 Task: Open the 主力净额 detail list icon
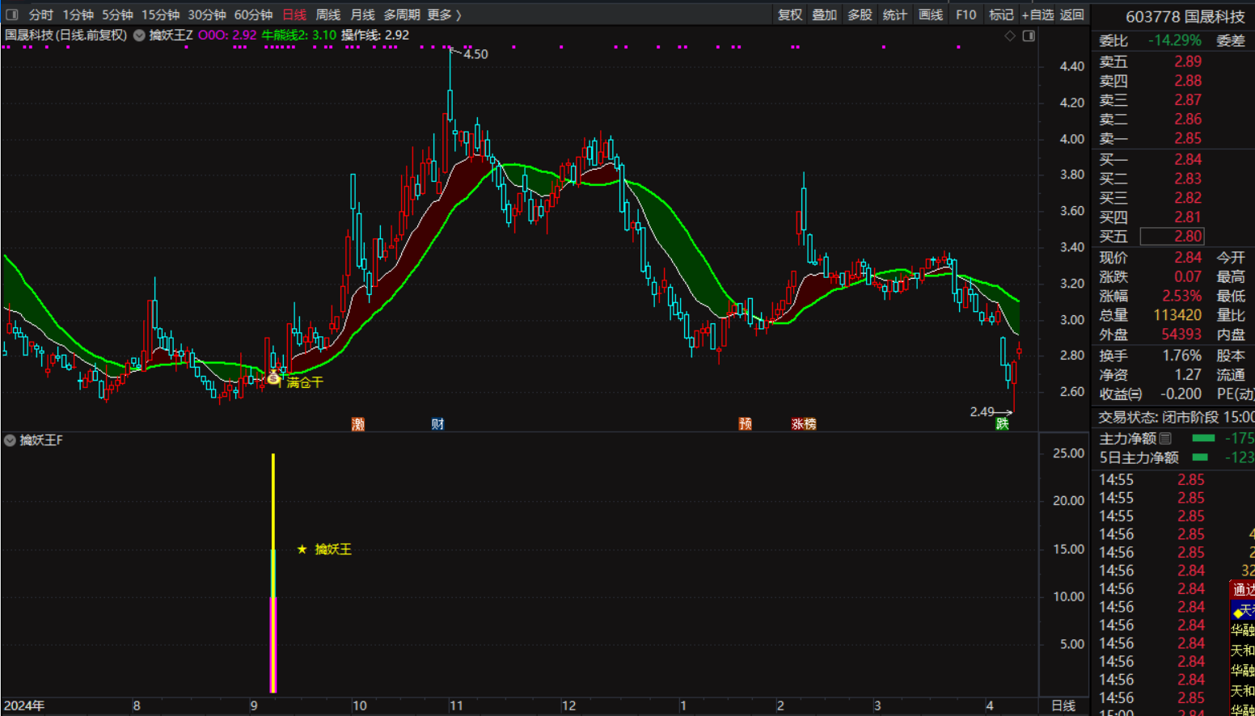pos(1165,438)
